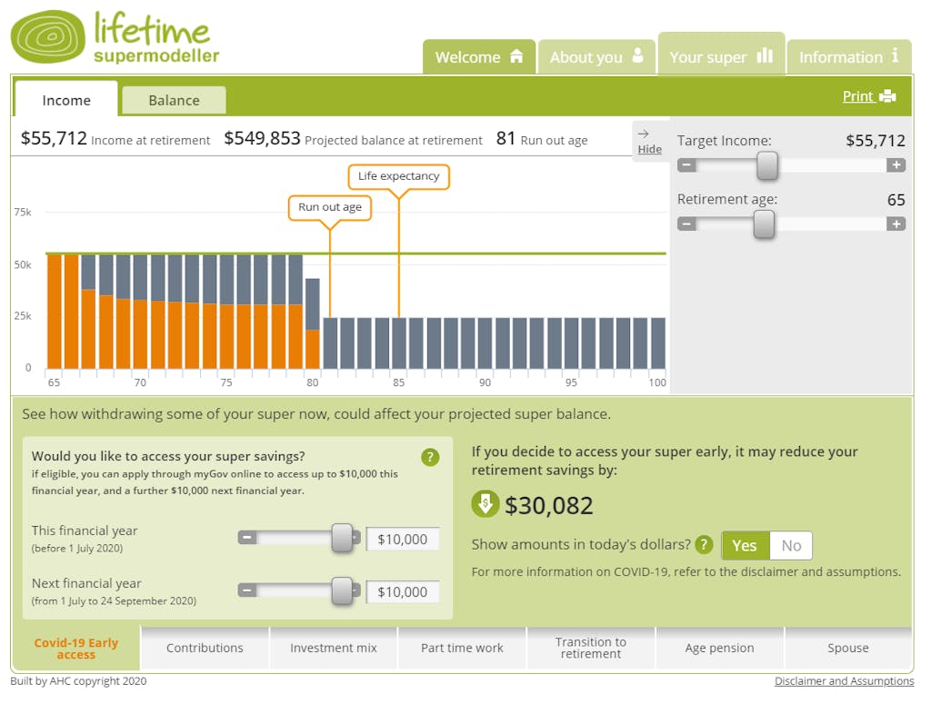Open help icon for accessing super savings
Screen dimensions: 931x704
(x=430, y=457)
